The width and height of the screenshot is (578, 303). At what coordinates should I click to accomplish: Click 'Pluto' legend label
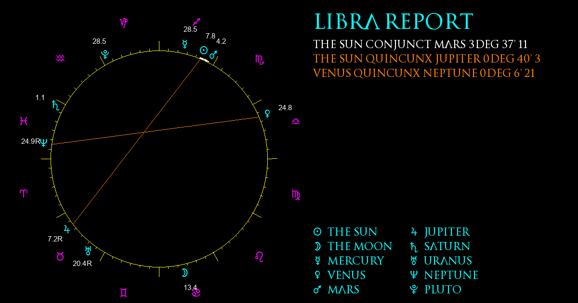coord(443,290)
